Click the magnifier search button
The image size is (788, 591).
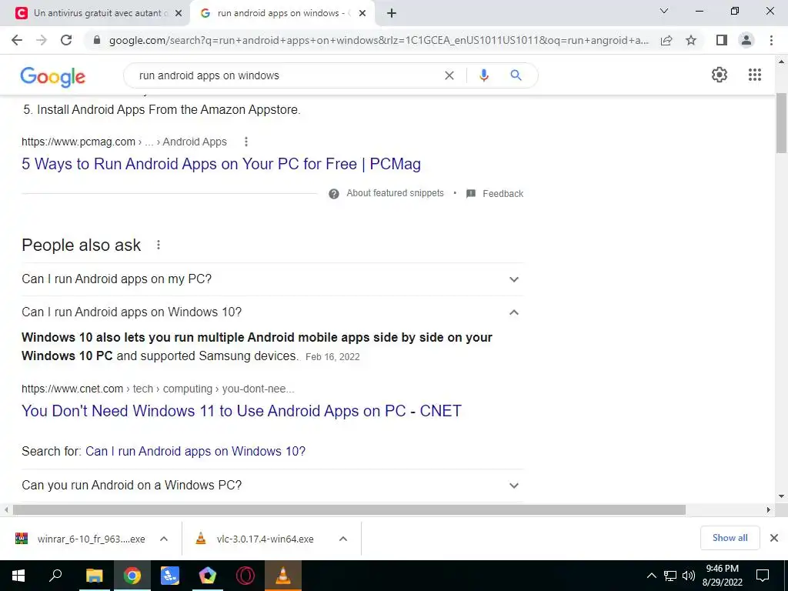pyautogui.click(x=516, y=75)
